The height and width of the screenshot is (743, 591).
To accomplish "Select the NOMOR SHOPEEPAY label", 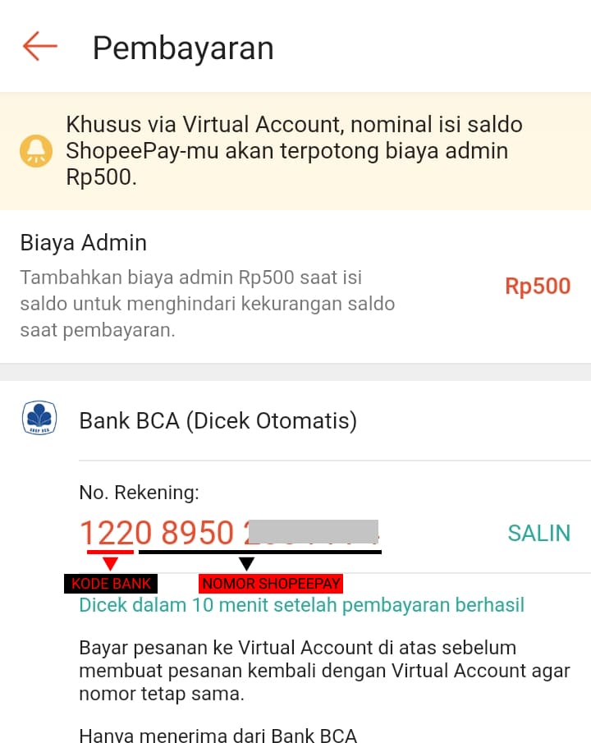I will [271, 584].
